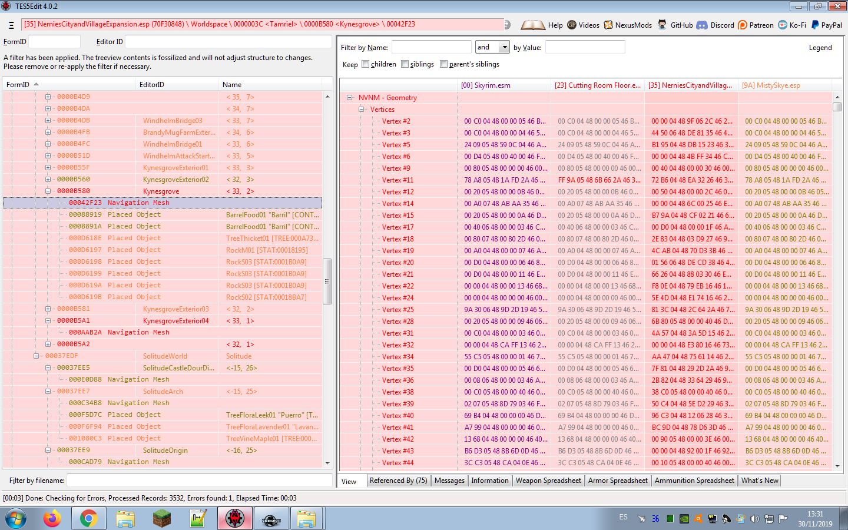The height and width of the screenshot is (530, 848).
Task: Open the volume speaker tray icon
Action: (755, 519)
